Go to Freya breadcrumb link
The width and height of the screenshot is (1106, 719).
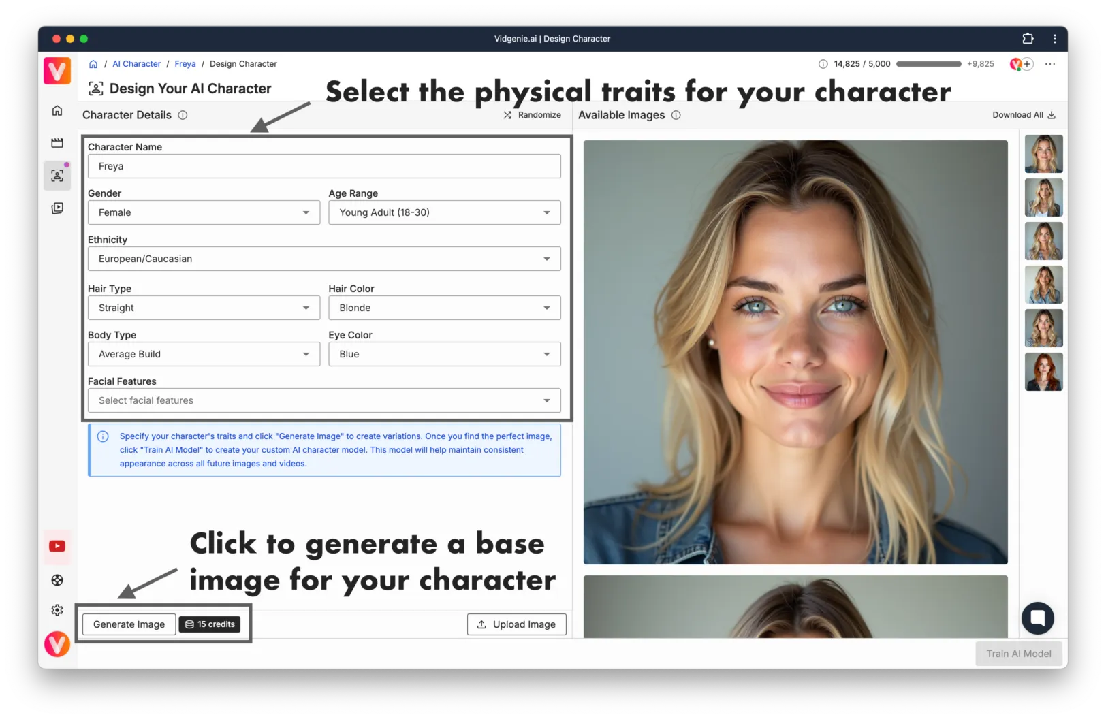point(185,64)
